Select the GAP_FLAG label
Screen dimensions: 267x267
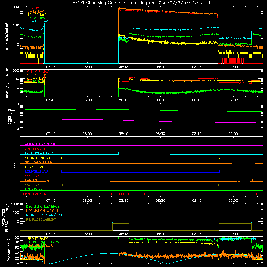pyautogui.click(x=33, y=149)
